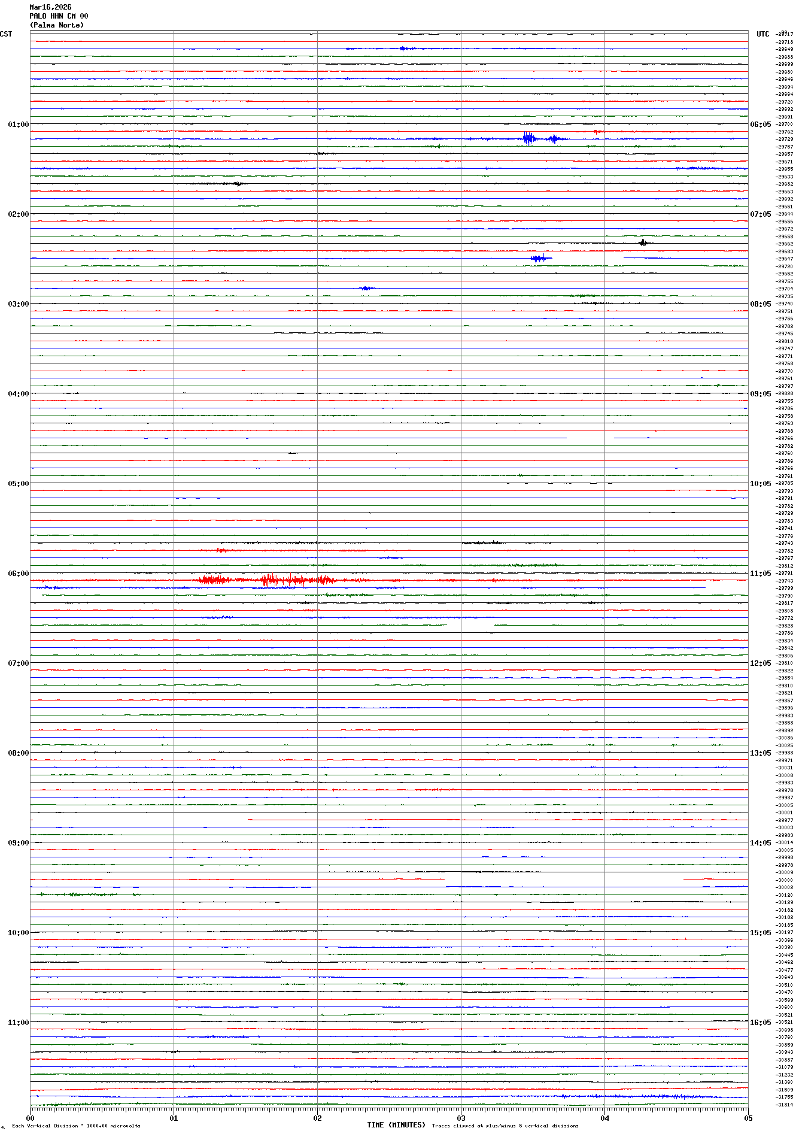
Task: Click the (Palma Norte) station name
Action: (x=57, y=25)
